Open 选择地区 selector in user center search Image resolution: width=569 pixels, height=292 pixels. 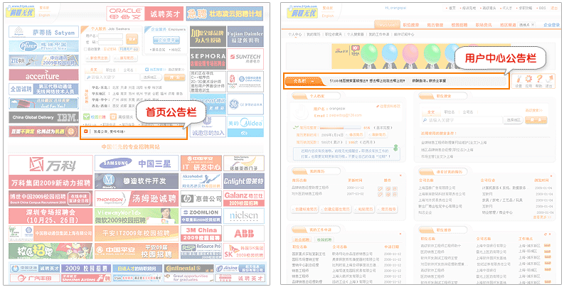(x=514, y=120)
